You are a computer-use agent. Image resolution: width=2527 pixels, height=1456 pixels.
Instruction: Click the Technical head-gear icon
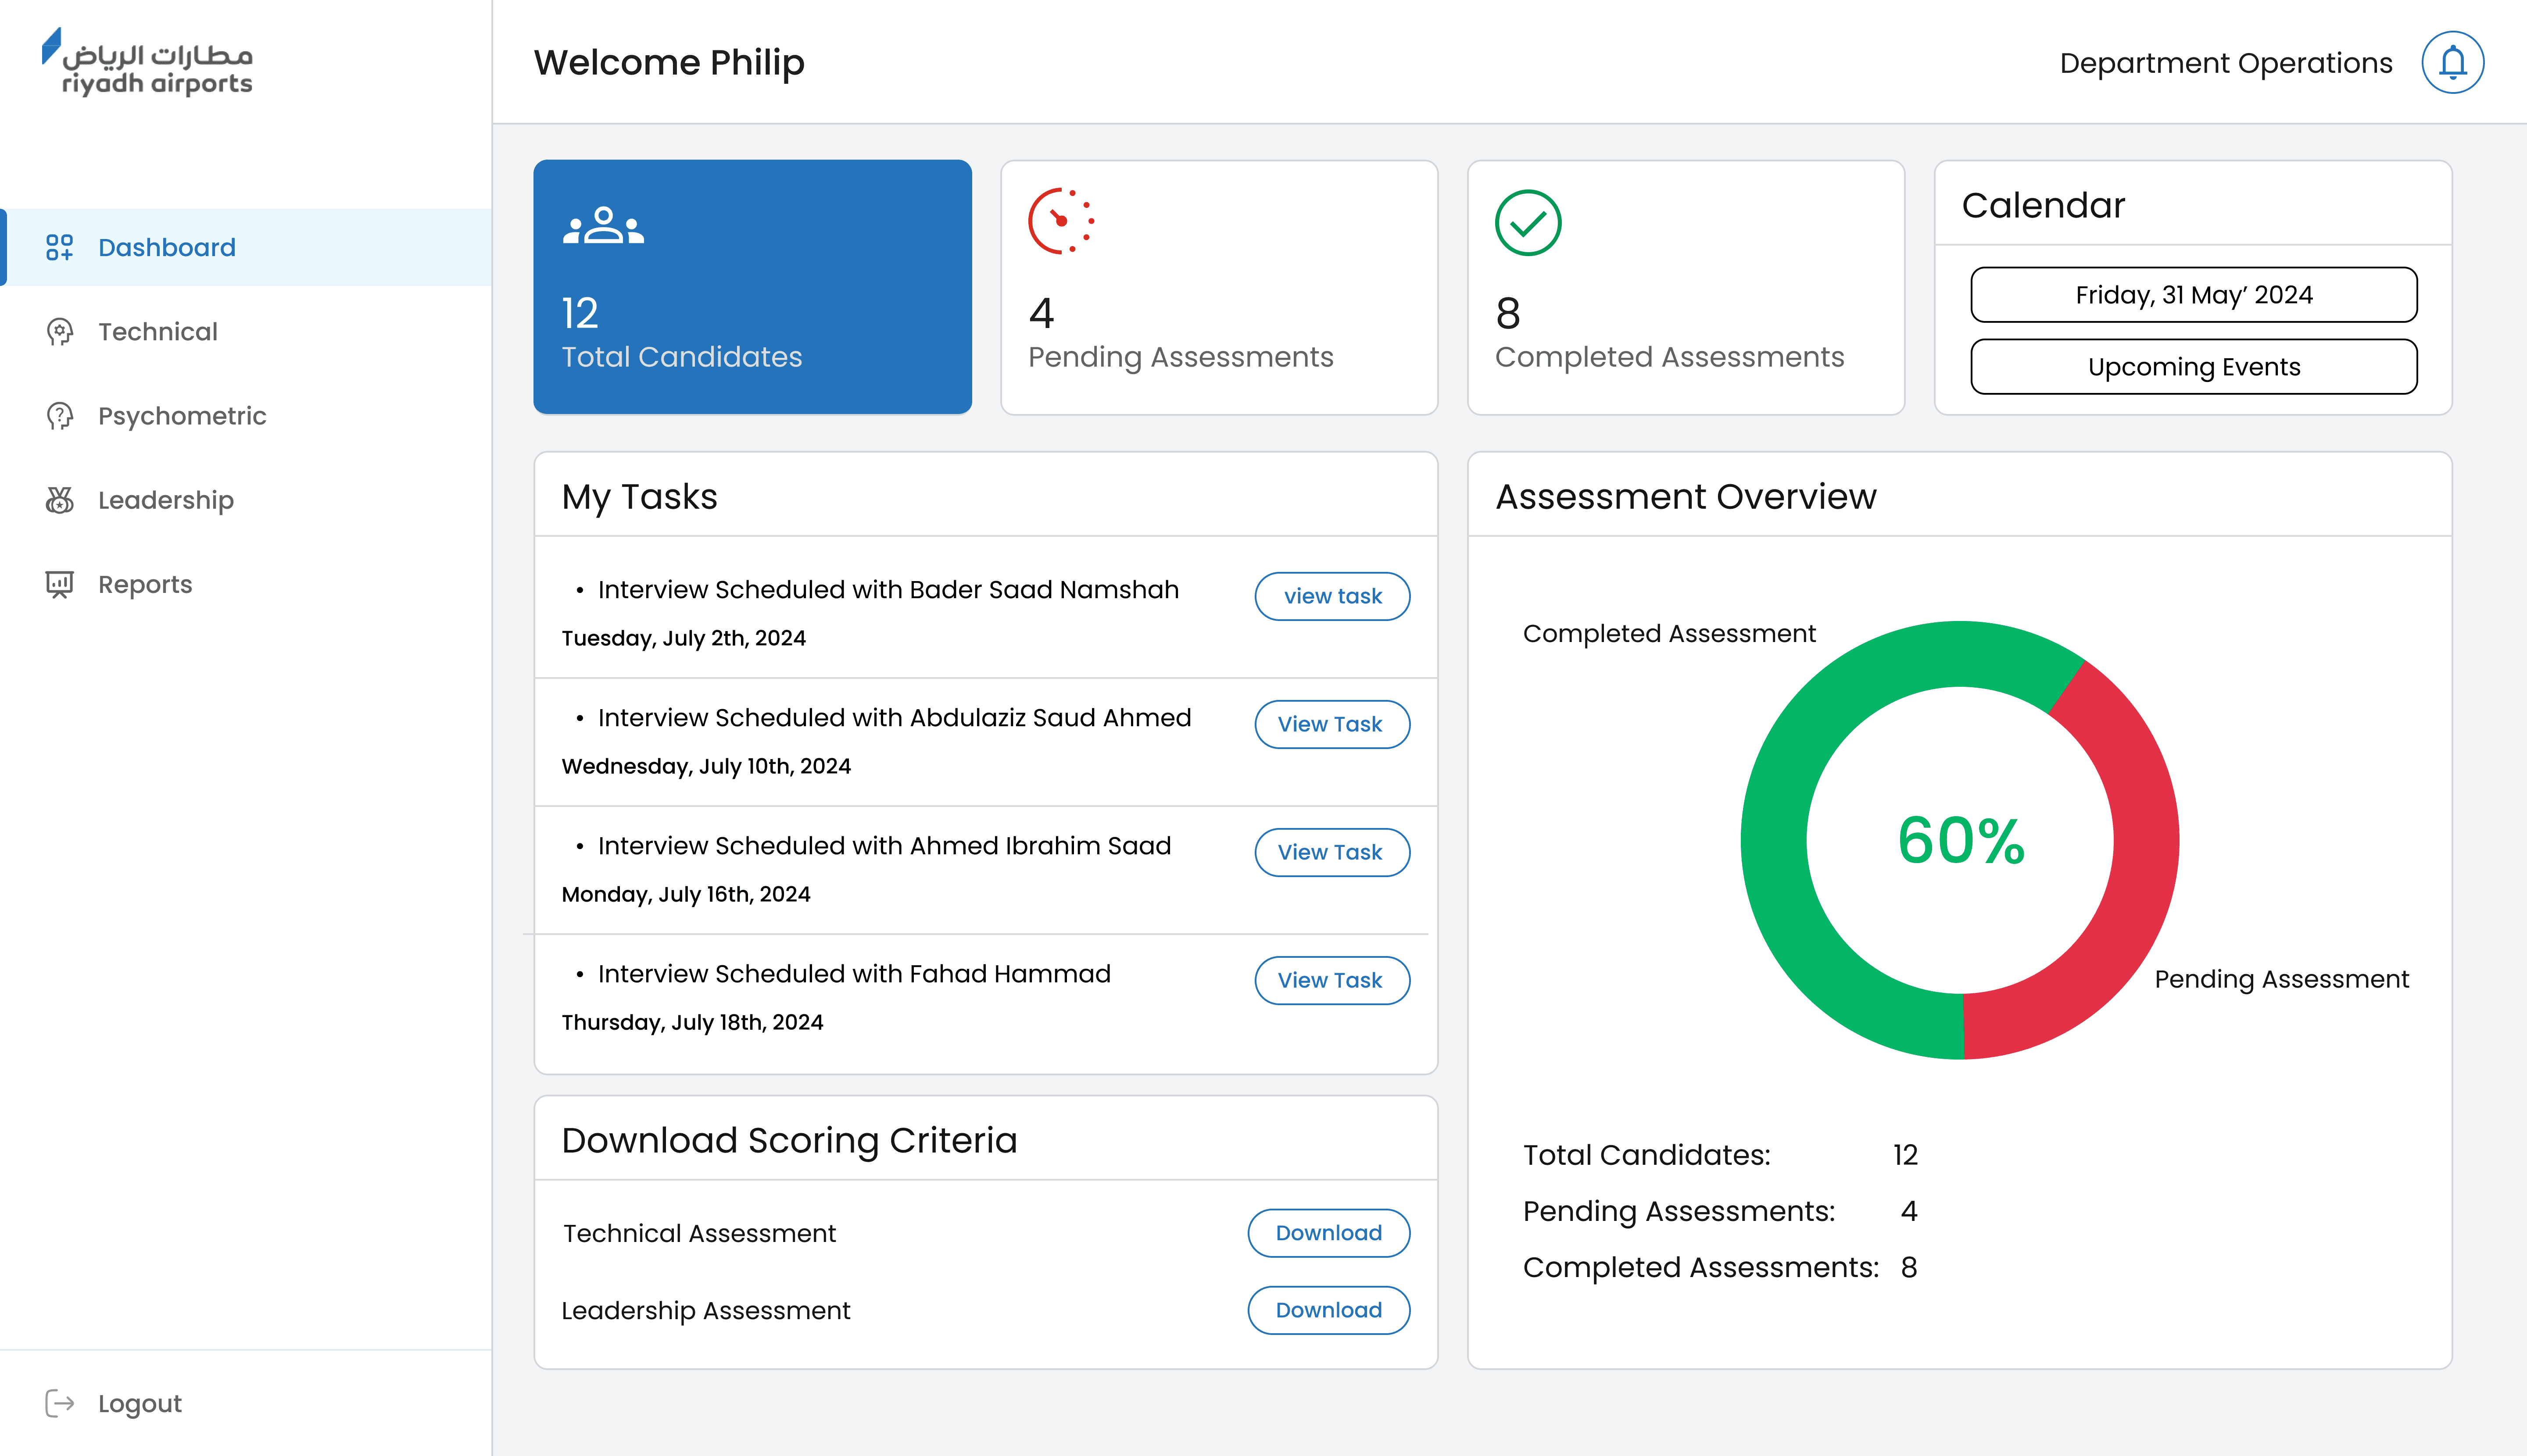tap(60, 331)
